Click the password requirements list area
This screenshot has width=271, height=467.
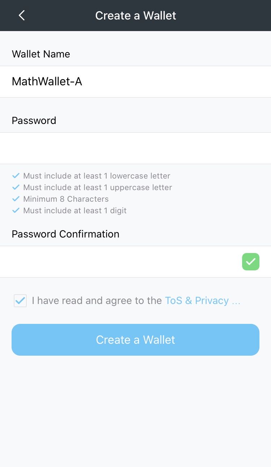[94, 193]
